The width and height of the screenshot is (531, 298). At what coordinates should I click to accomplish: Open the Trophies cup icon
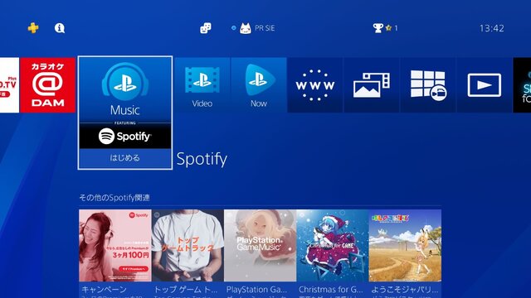378,28
